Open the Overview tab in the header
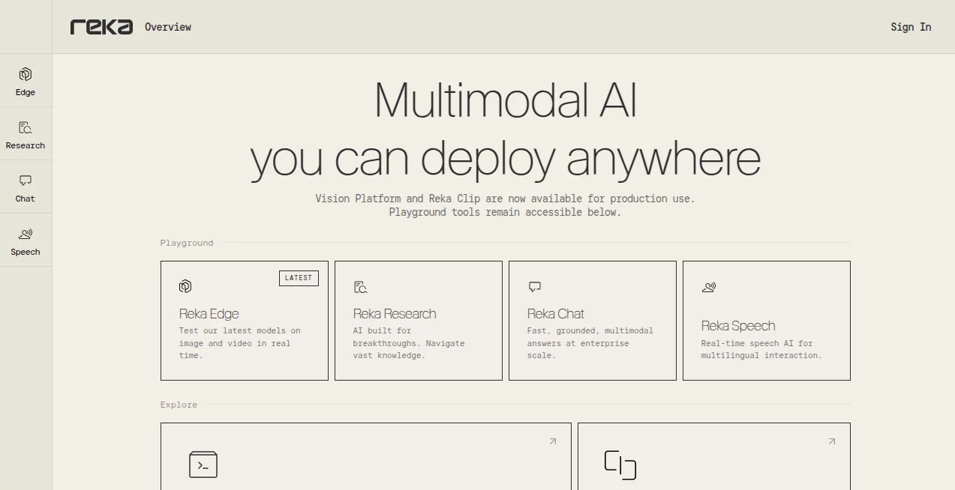 pyautogui.click(x=168, y=27)
